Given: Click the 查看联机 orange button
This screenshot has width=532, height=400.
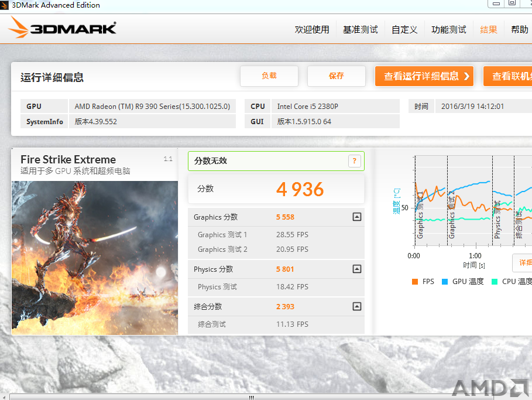Looking at the screenshot, I should tap(508, 76).
